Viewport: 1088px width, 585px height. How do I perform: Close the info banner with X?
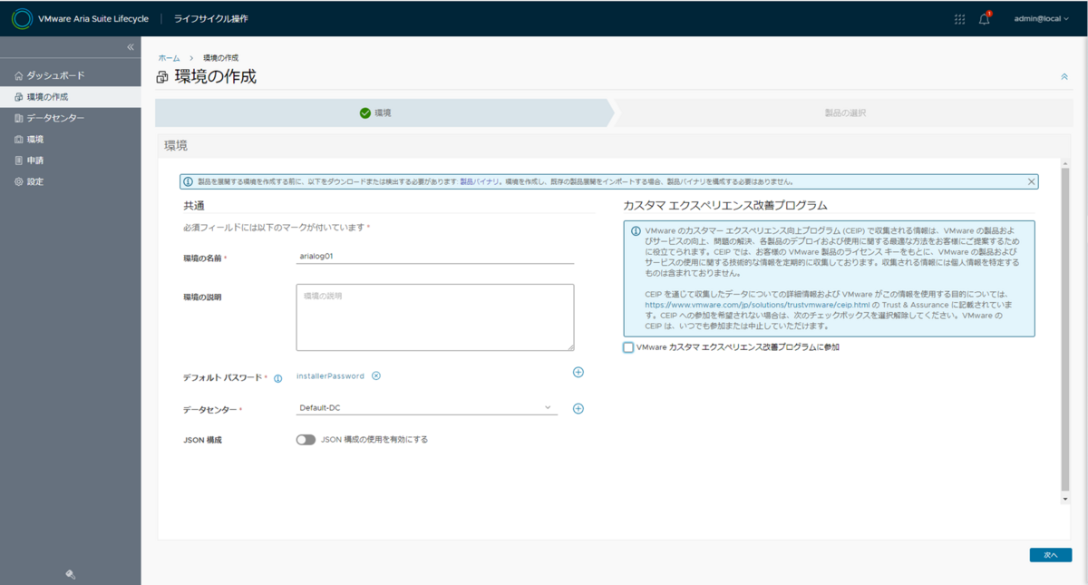[x=1031, y=182]
